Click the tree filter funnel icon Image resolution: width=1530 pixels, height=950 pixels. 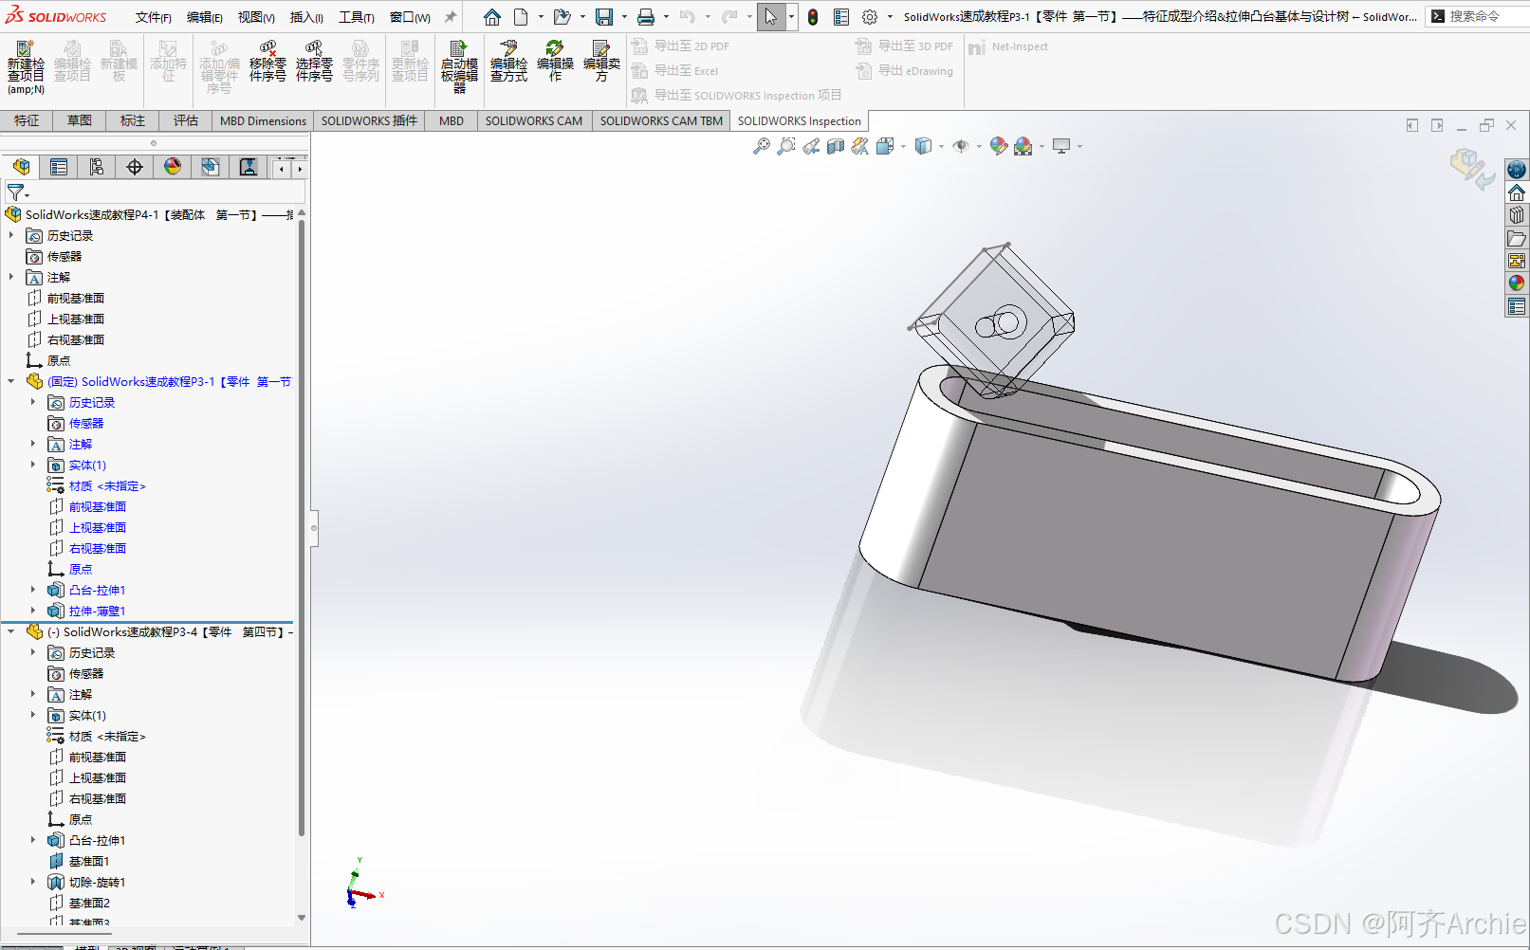[16, 192]
